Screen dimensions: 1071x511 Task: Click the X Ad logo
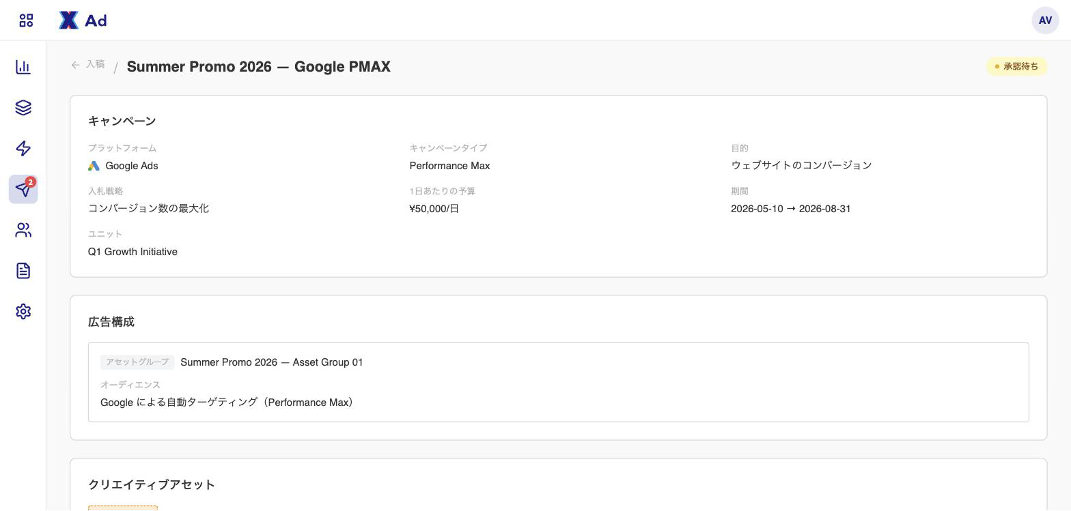83,20
